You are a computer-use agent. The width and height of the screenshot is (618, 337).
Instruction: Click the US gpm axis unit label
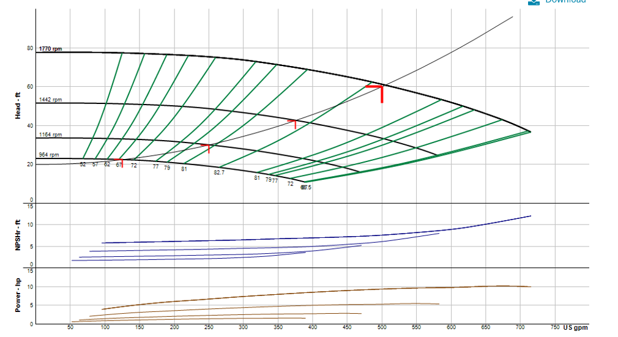[x=575, y=328]
